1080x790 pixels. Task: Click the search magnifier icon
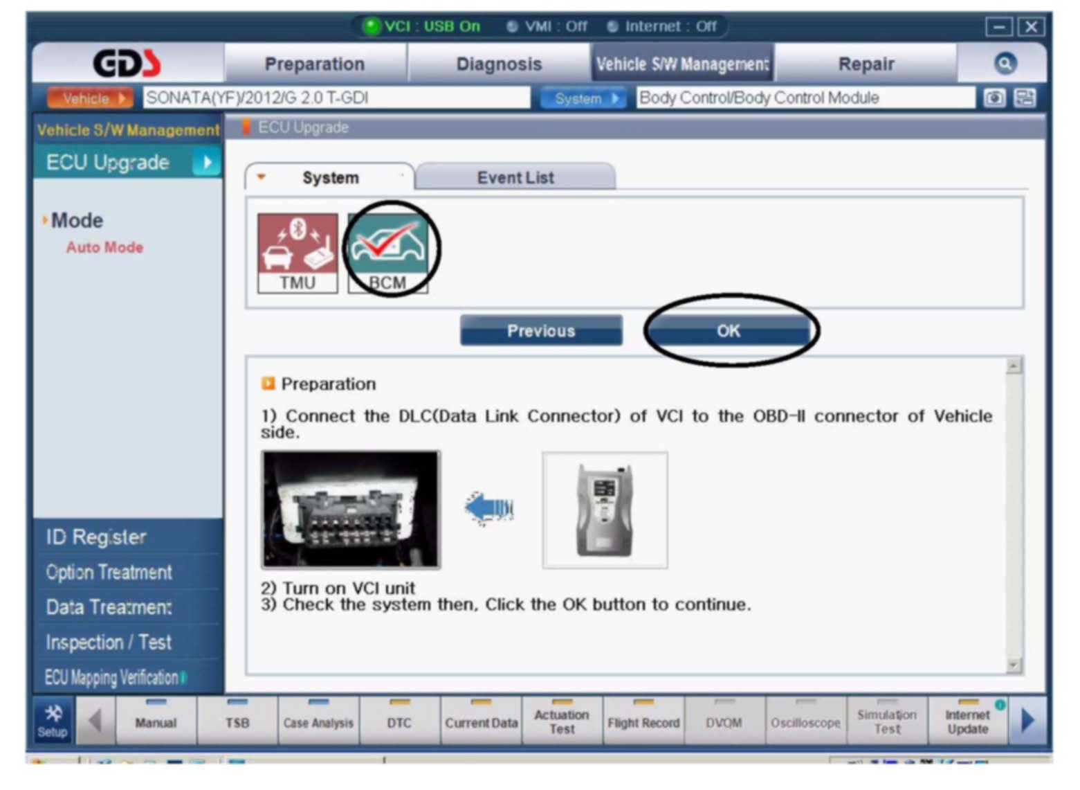tap(1005, 64)
